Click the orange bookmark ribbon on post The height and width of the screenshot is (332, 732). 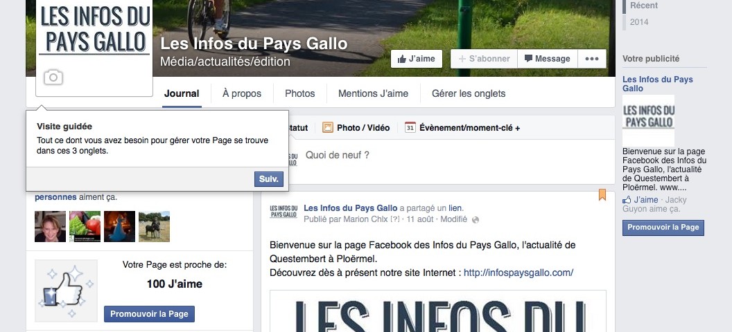pos(602,194)
